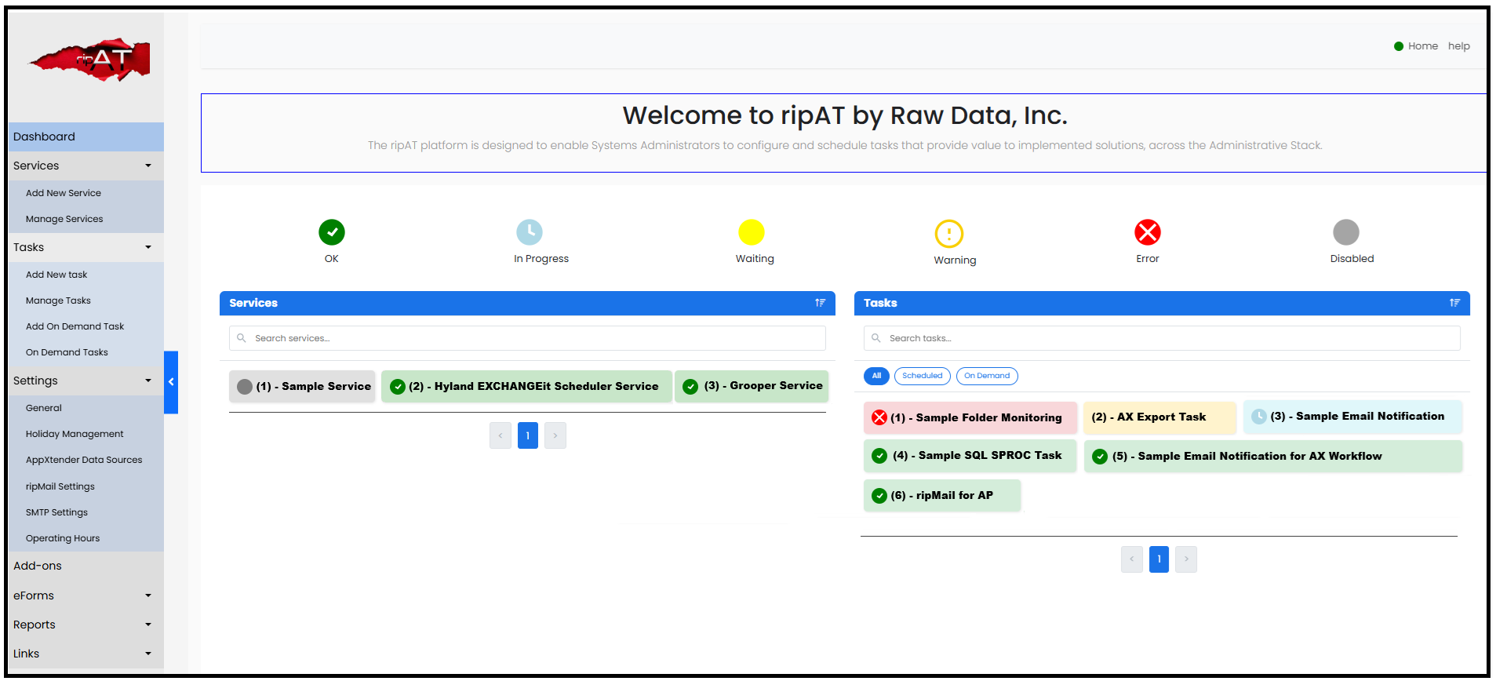The image size is (1496, 681).
Task: Open the Dashboard menu item
Action: 45,137
